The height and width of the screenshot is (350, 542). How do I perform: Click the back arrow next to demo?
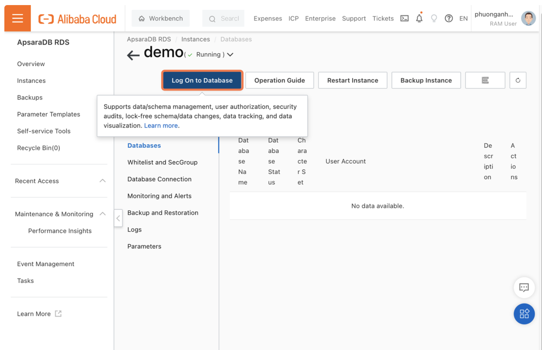coord(133,54)
